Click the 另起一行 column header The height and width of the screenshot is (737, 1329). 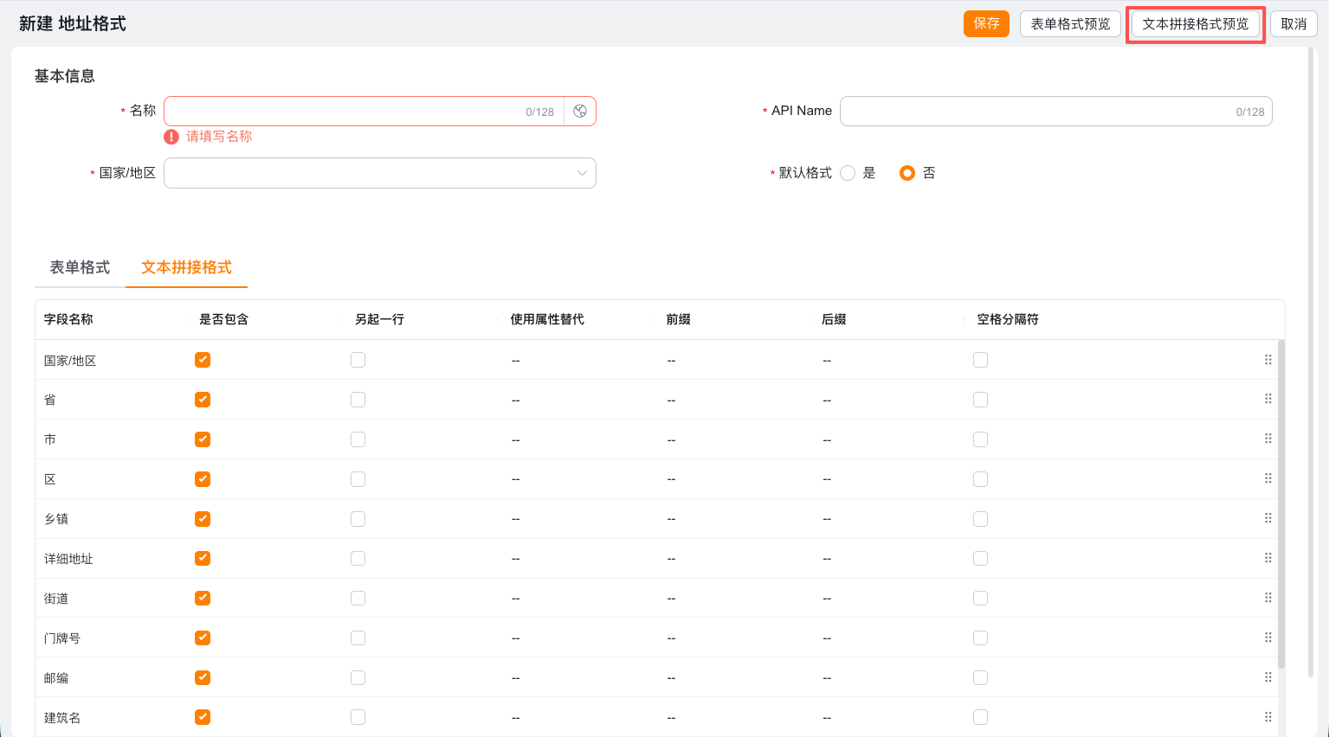[379, 319]
